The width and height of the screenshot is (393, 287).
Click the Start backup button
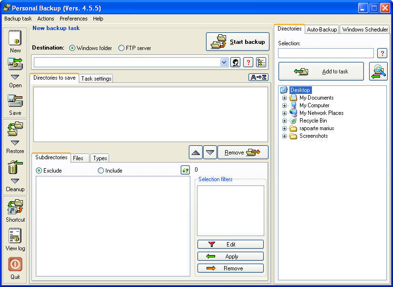pyautogui.click(x=238, y=41)
